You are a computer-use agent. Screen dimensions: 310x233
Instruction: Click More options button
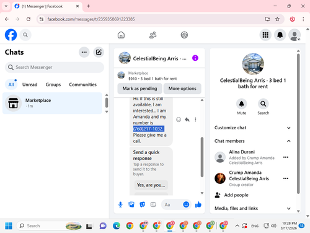(x=182, y=88)
